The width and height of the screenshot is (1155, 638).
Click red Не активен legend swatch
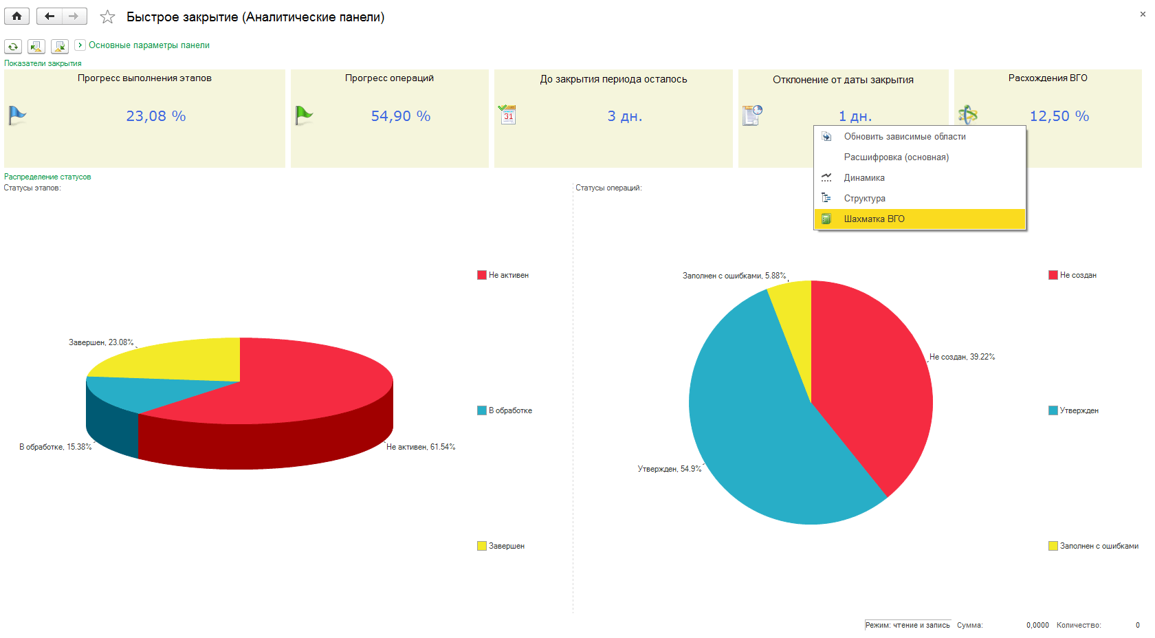click(x=482, y=275)
